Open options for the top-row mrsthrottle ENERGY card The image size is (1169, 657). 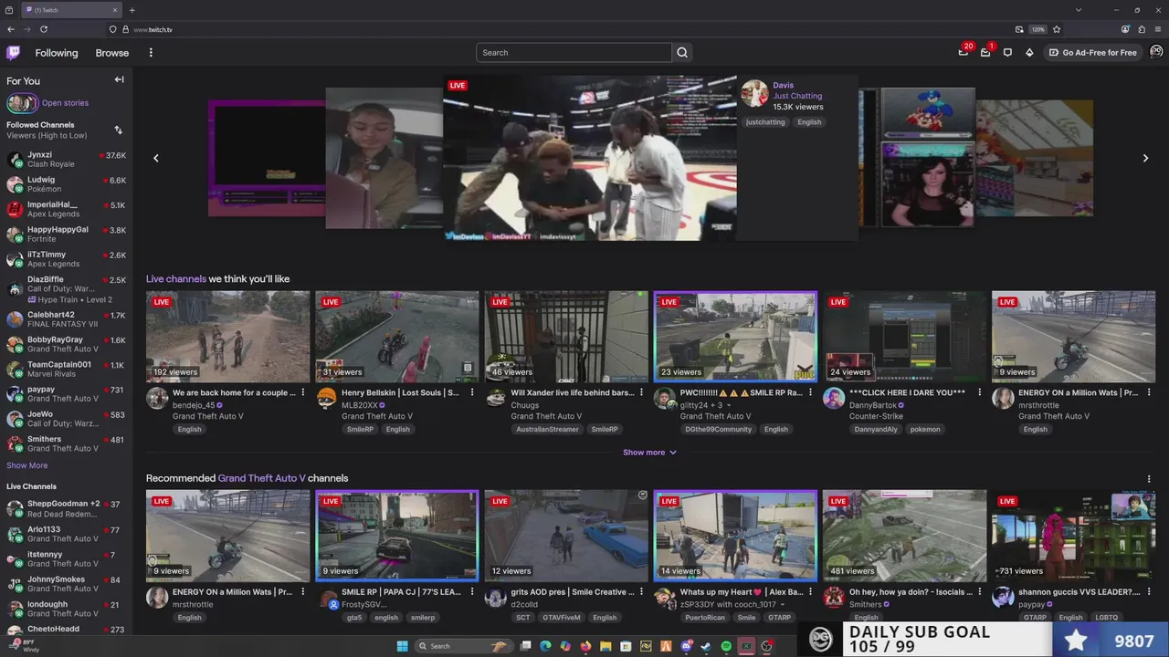pyautogui.click(x=1148, y=392)
